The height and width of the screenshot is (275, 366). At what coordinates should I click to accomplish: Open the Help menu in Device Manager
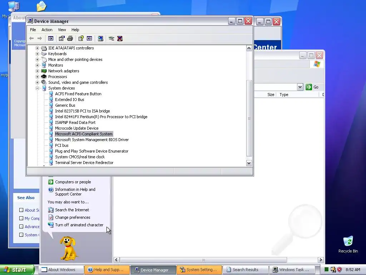[x=75, y=30]
